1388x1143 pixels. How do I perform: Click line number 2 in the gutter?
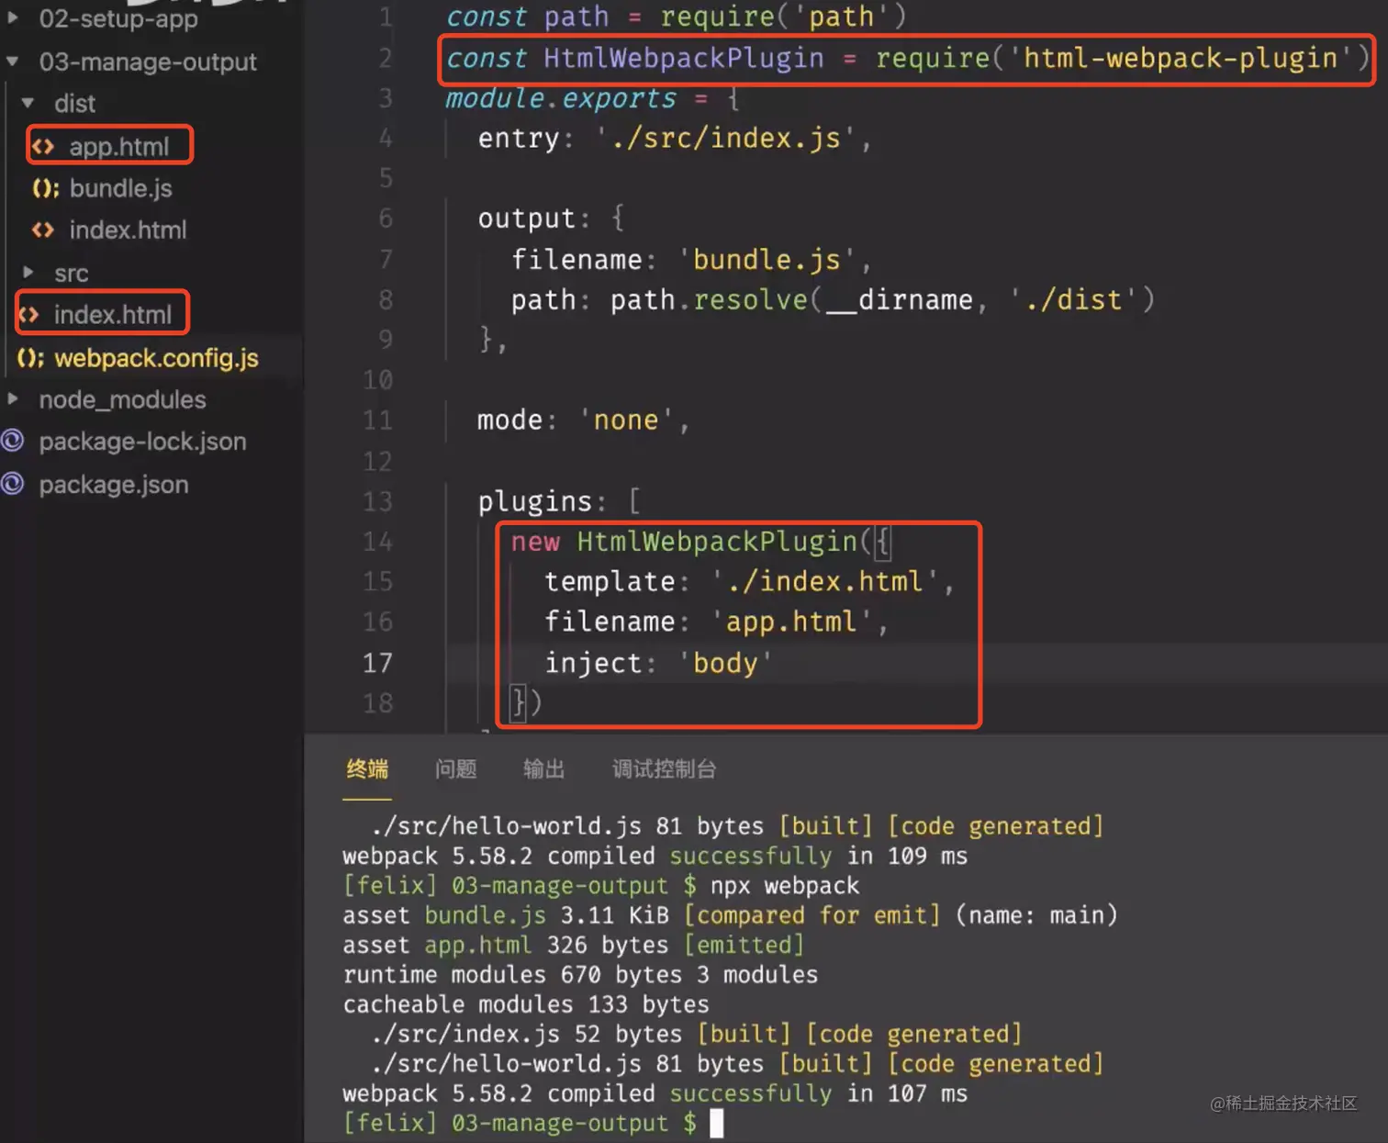tap(386, 58)
